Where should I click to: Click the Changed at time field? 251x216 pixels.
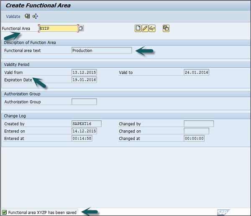(x=194, y=138)
